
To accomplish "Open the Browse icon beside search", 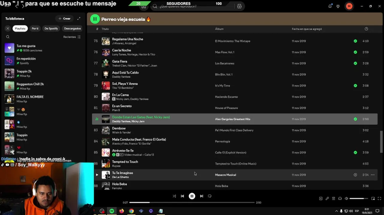I will [239, 6].
